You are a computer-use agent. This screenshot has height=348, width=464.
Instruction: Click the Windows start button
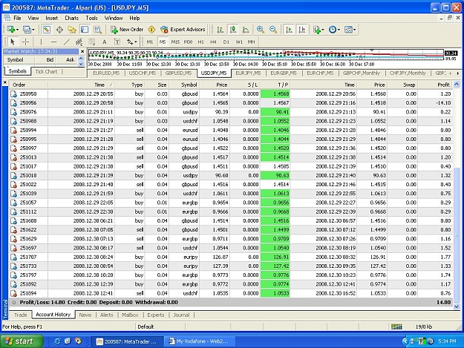(x=22, y=341)
